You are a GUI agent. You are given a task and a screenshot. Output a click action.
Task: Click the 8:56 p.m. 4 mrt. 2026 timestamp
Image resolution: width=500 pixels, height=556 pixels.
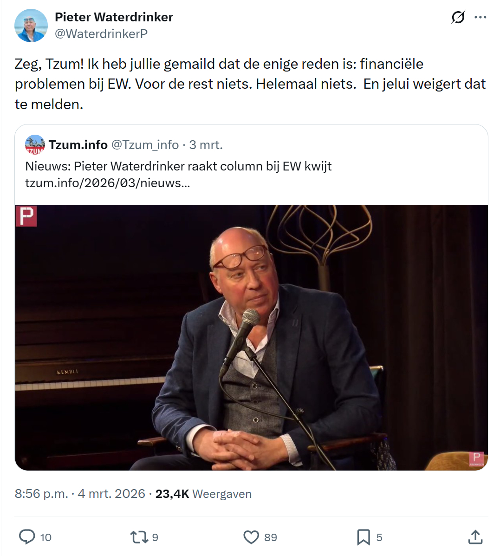[80, 494]
